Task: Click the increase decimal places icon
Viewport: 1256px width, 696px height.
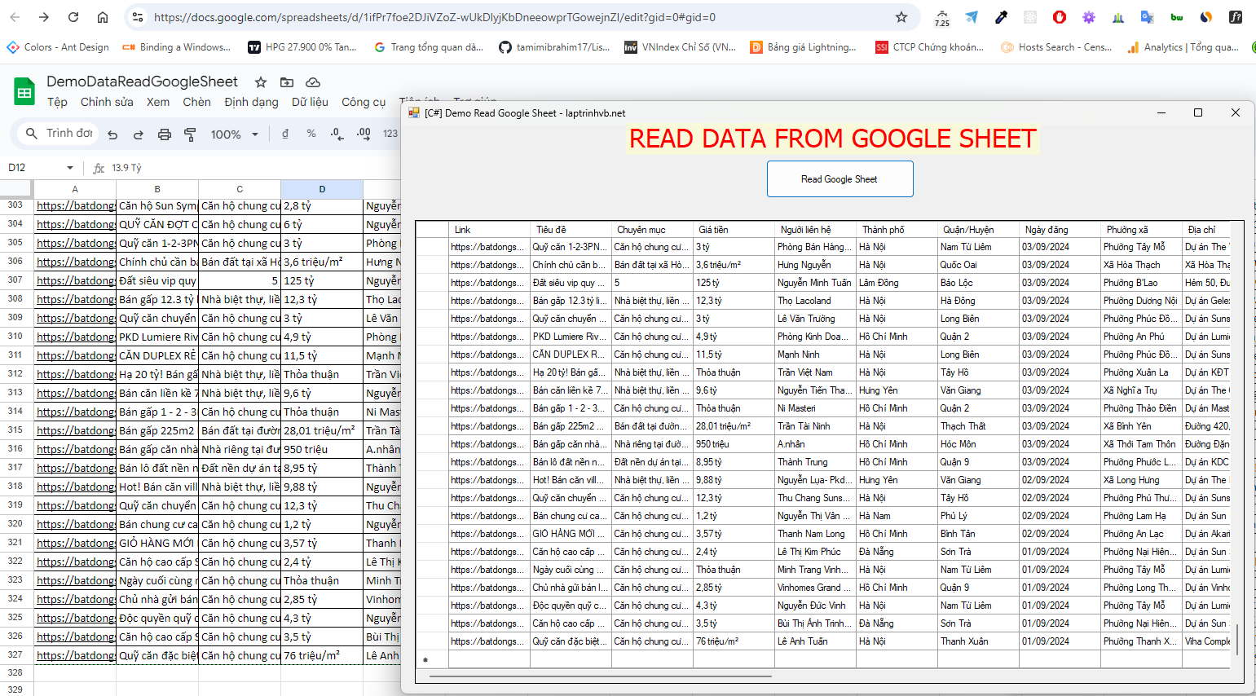Action: coord(364,134)
